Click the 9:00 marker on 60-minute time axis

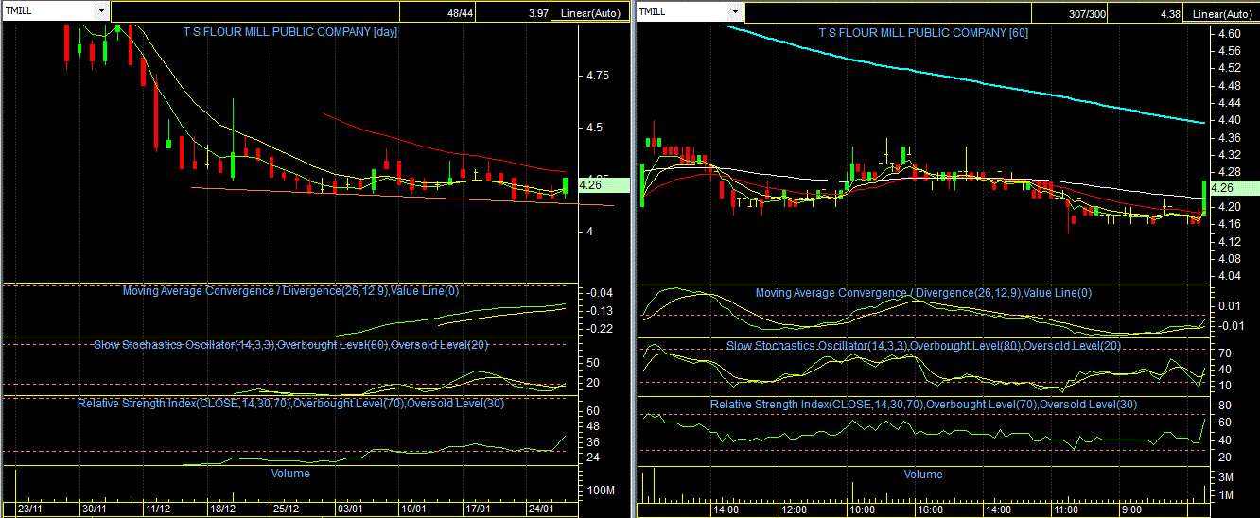1130,509
